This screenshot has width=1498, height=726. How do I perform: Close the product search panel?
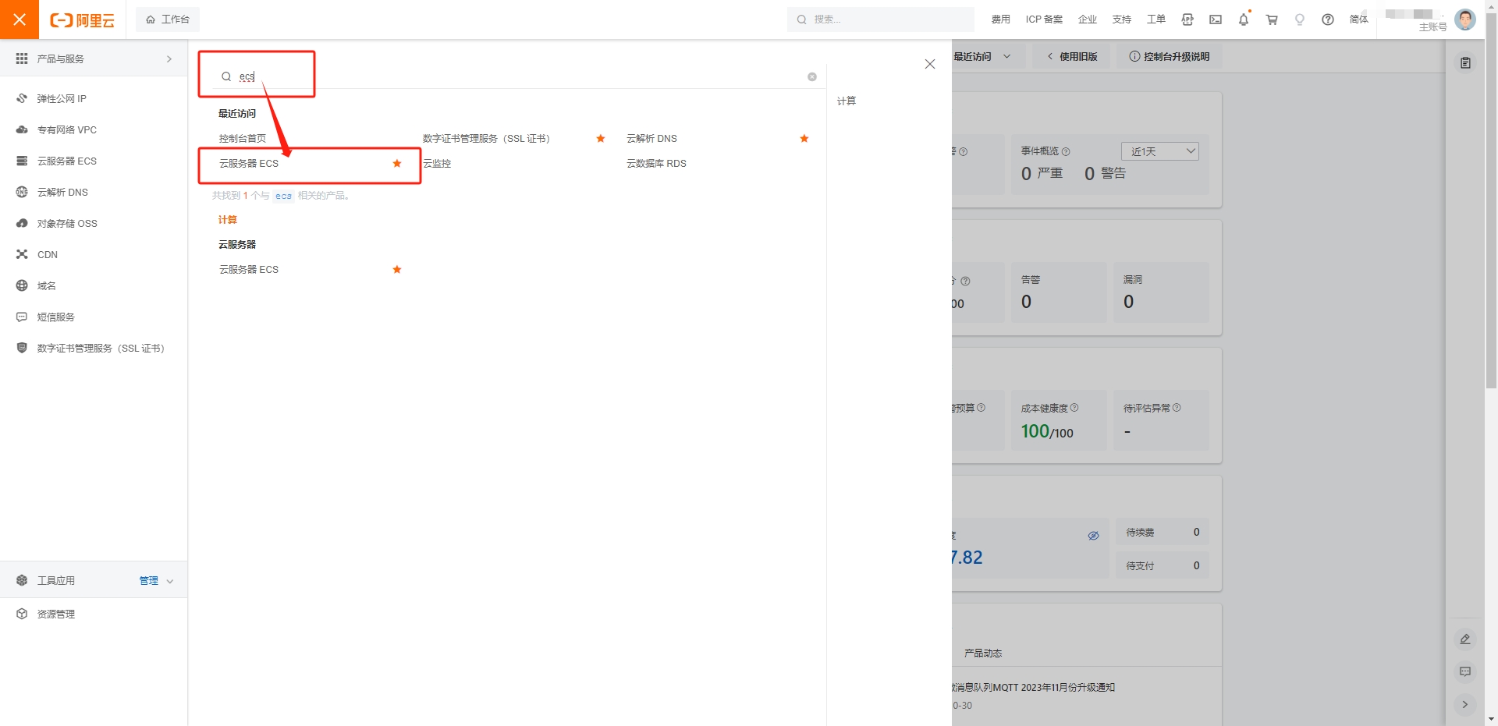point(930,64)
